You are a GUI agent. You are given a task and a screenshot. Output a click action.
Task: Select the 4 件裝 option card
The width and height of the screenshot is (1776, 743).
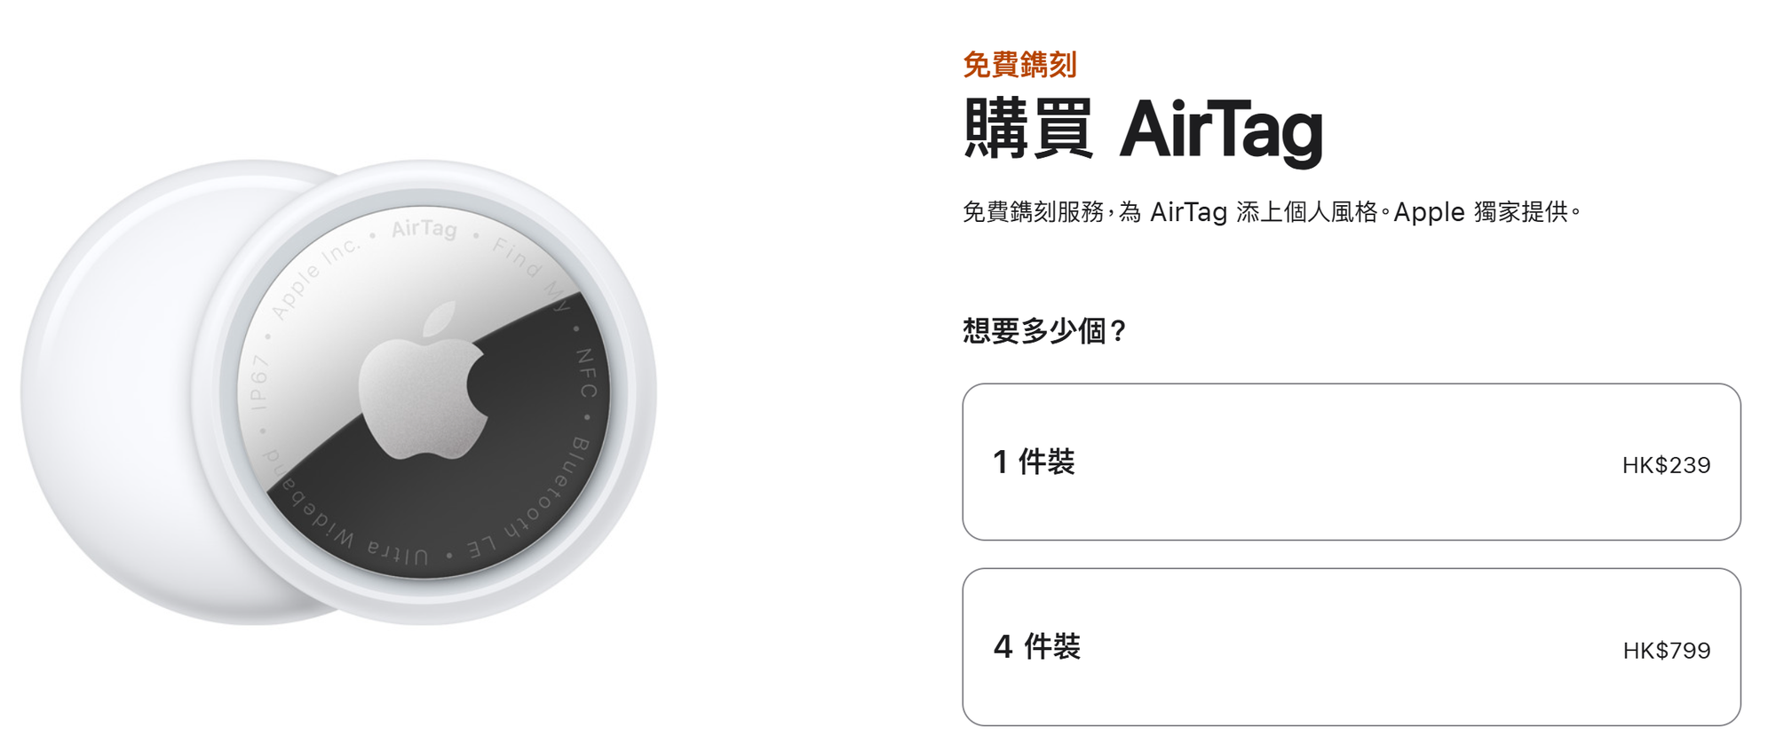click(x=1351, y=647)
